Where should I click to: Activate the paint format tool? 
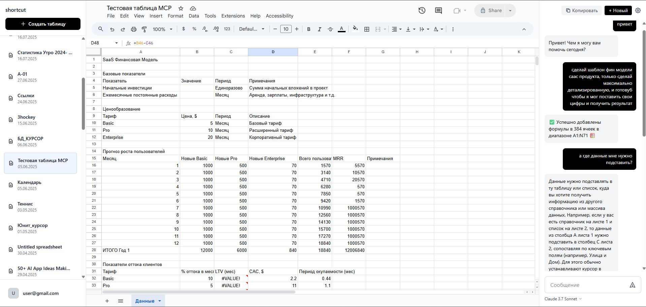click(144, 29)
